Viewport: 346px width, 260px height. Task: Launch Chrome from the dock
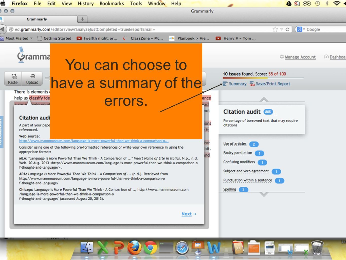pos(151,248)
